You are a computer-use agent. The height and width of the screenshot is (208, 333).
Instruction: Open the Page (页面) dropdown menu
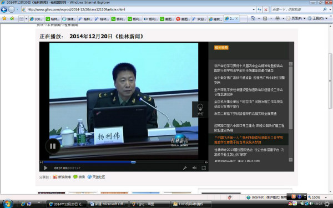[296, 18]
